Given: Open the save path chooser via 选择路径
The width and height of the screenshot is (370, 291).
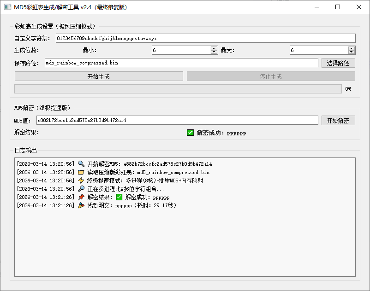Looking at the screenshot, I should point(338,63).
